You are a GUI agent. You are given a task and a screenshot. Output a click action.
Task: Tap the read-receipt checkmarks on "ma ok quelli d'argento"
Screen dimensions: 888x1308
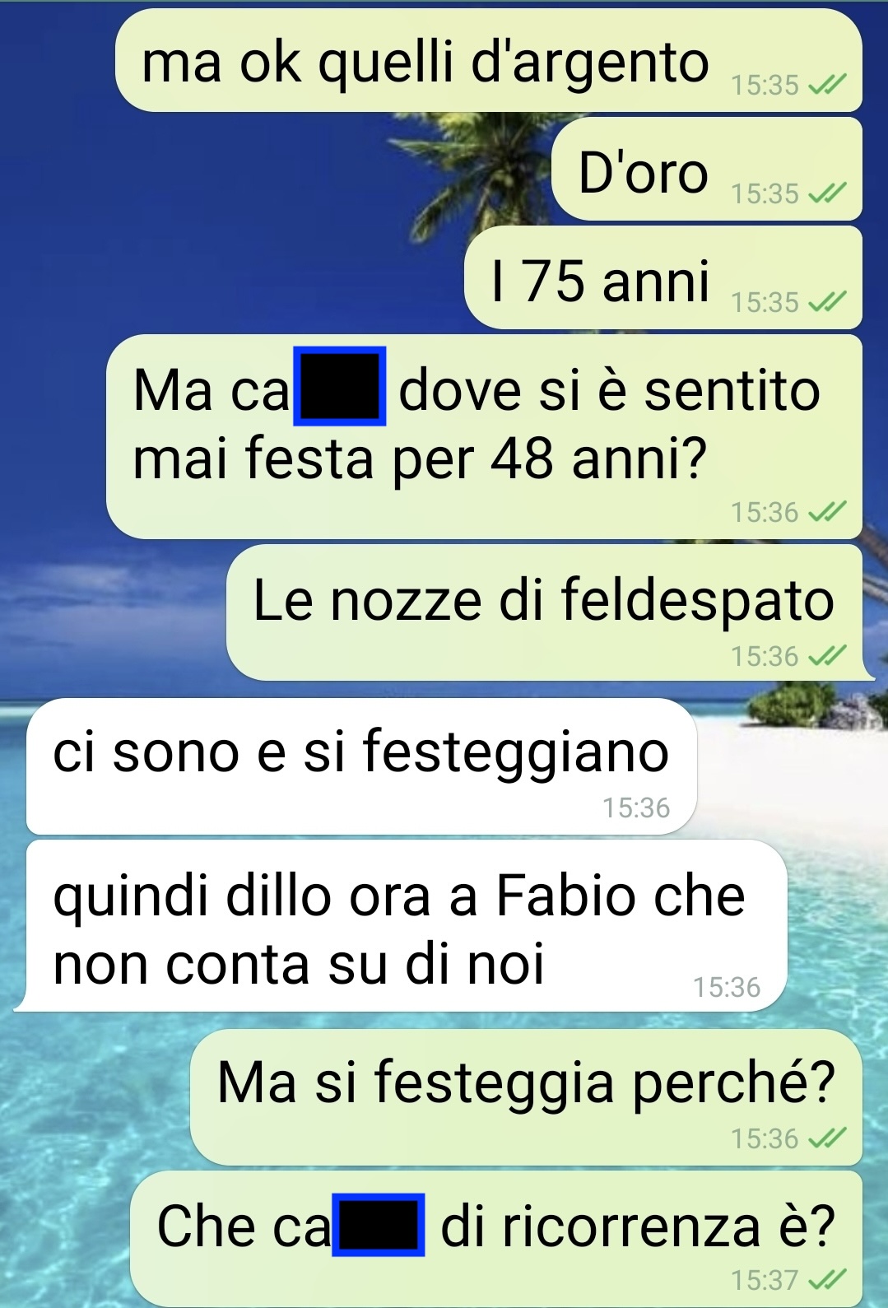click(x=827, y=85)
